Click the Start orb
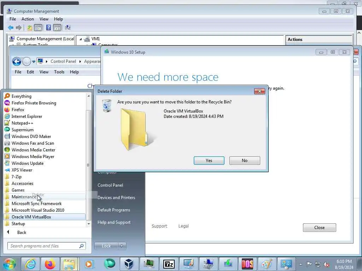The image size is (362, 271). 10,264
